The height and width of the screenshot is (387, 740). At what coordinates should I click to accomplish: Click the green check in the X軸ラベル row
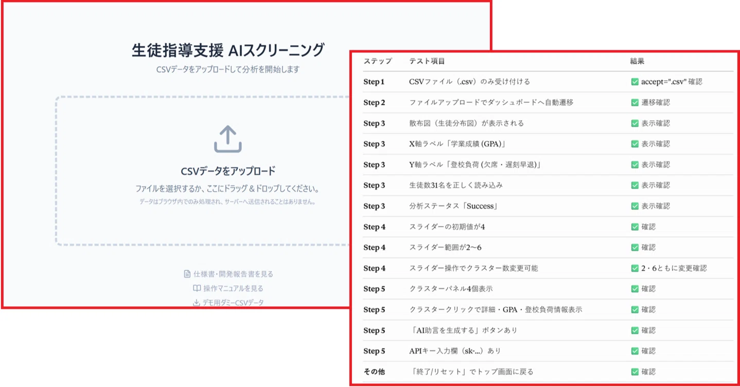(635, 144)
